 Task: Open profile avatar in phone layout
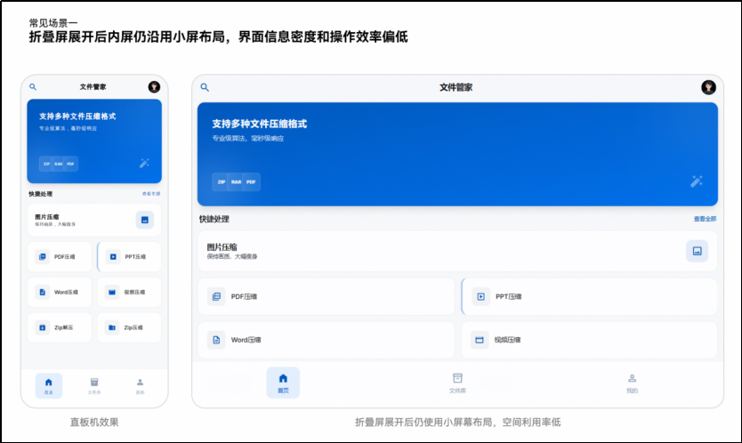[154, 86]
